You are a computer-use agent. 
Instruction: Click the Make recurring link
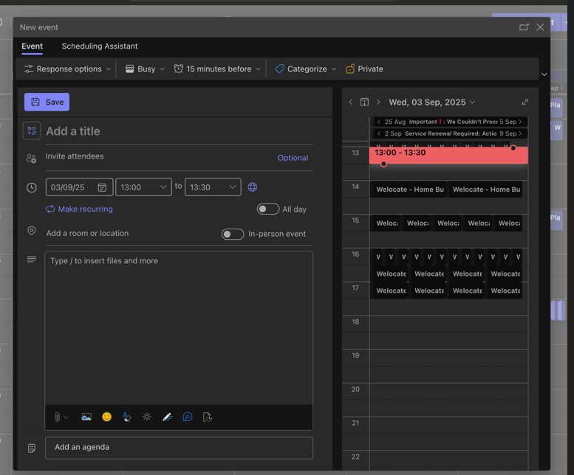85,209
